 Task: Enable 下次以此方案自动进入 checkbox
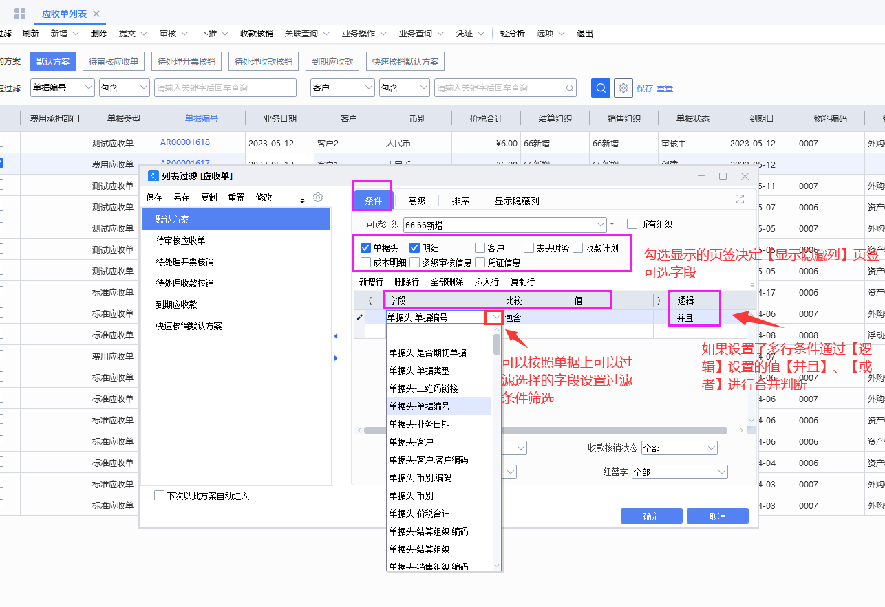[159, 495]
